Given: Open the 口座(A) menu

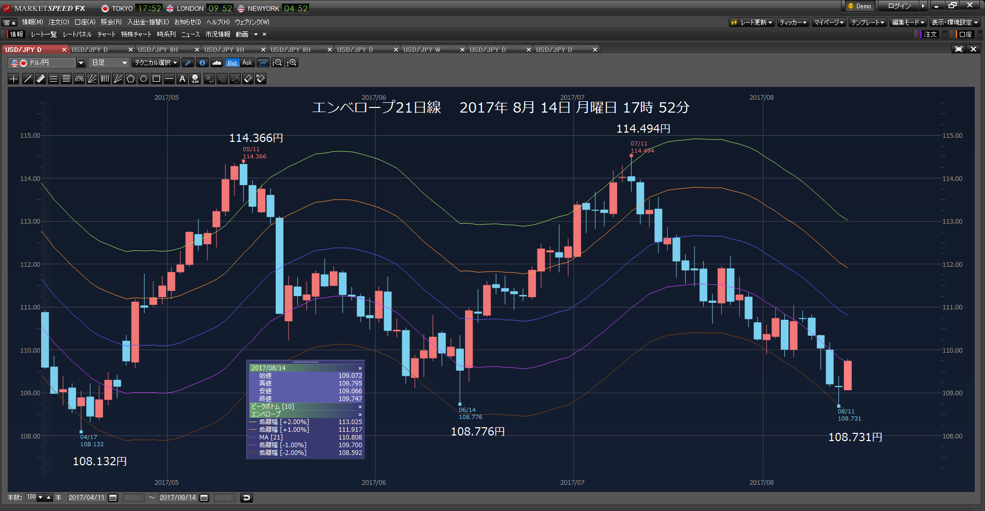Looking at the screenshot, I should [85, 22].
